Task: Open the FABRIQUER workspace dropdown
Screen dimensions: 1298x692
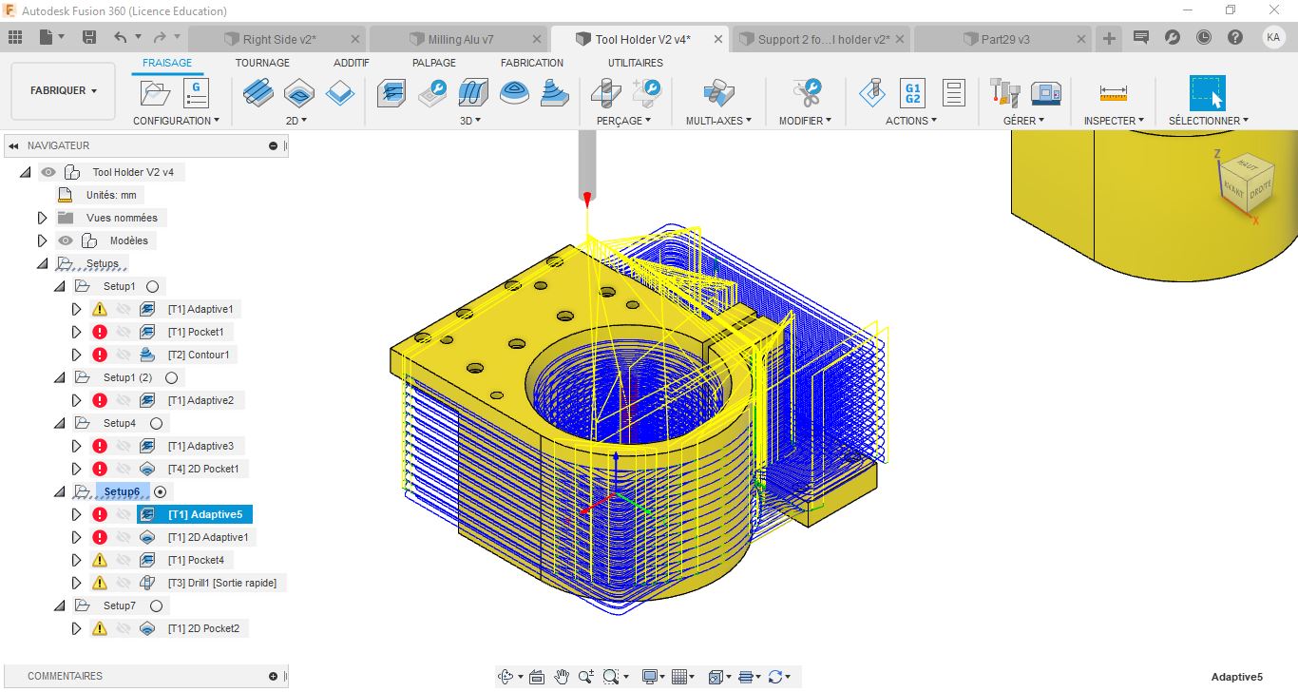Action: (64, 90)
